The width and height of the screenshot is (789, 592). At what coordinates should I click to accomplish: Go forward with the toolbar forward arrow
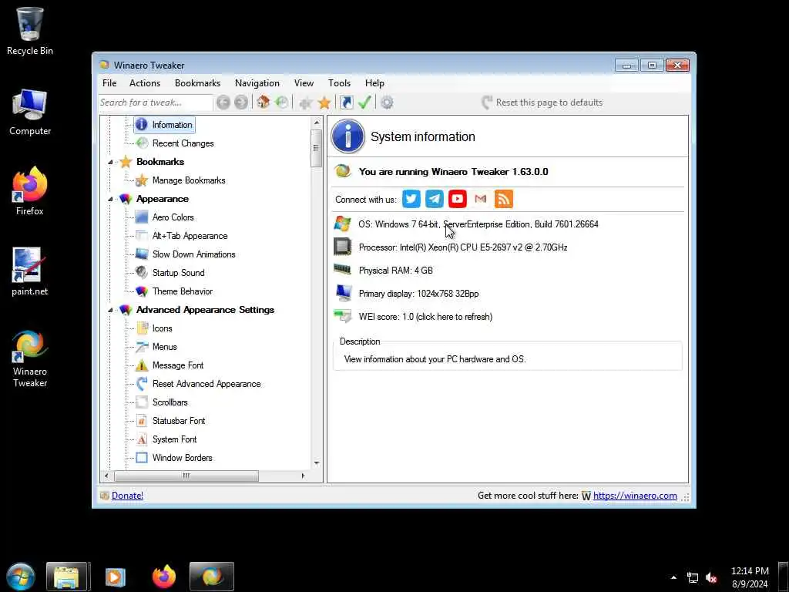(241, 103)
